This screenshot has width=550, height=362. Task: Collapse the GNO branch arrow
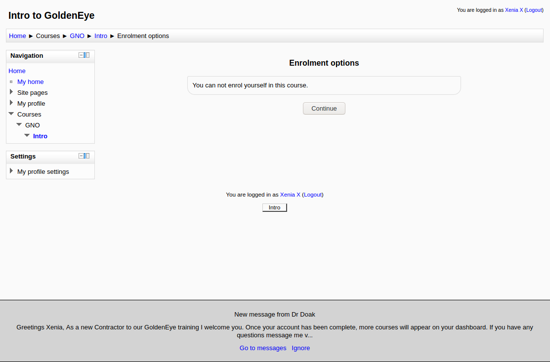(19, 124)
